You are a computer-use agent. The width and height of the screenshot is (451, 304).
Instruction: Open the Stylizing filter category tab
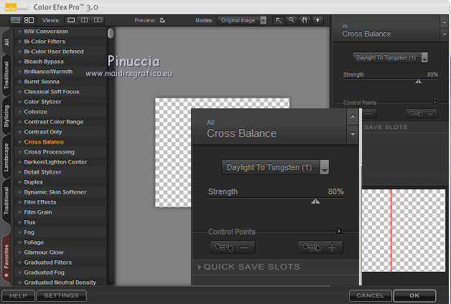click(6, 115)
